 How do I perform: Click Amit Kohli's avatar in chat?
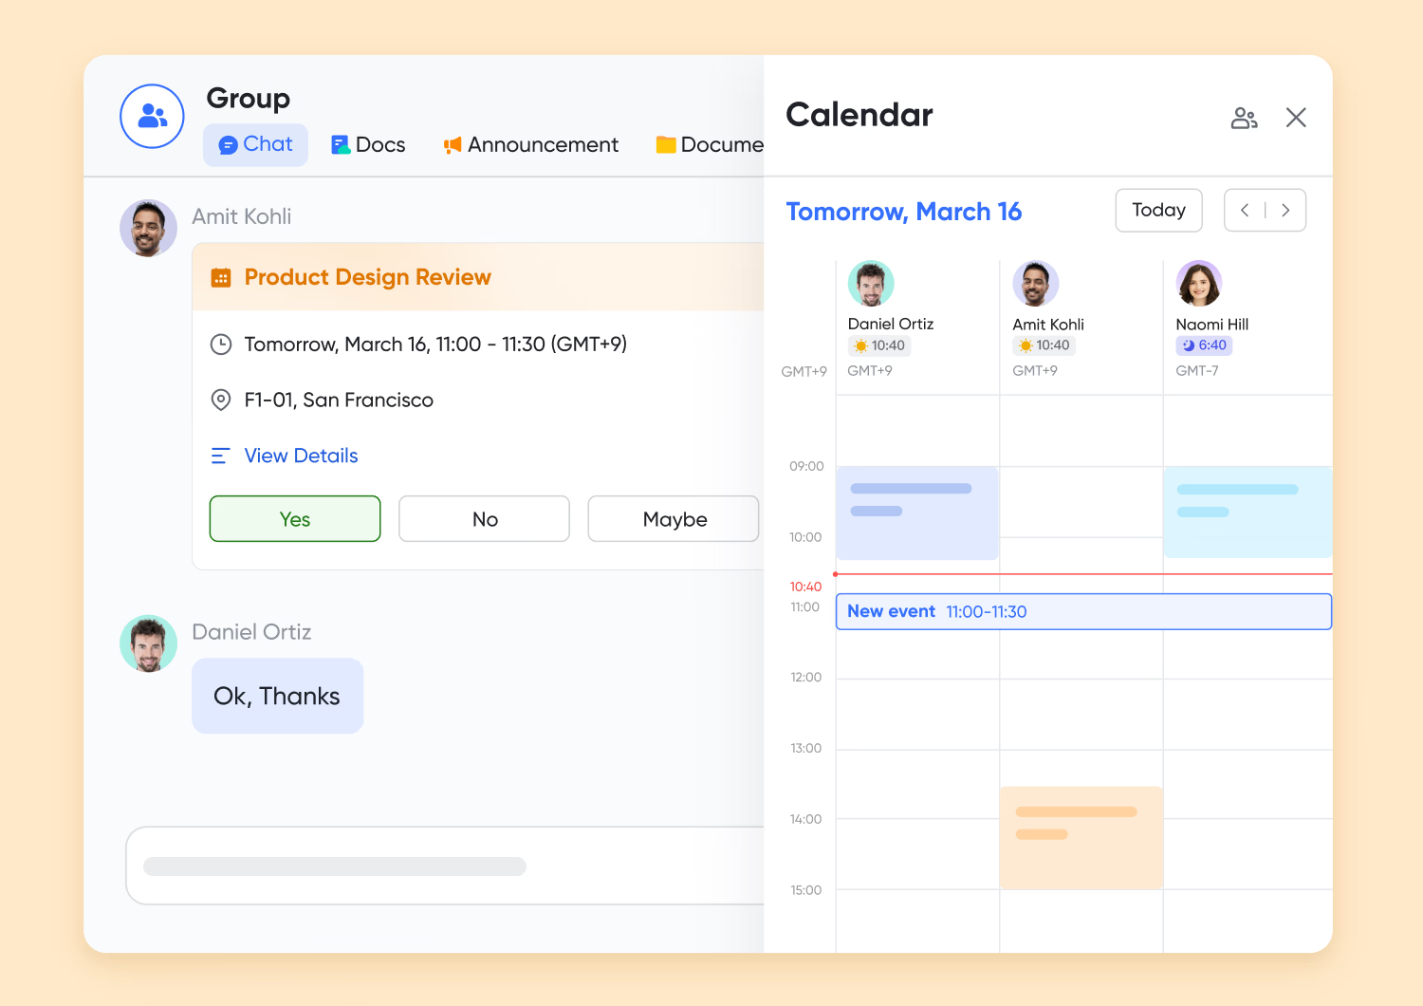148,229
